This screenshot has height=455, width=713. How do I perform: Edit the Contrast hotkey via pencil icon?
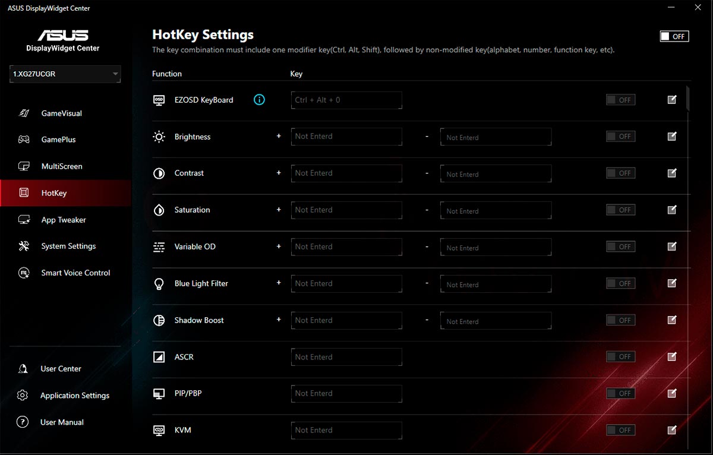coord(672,173)
